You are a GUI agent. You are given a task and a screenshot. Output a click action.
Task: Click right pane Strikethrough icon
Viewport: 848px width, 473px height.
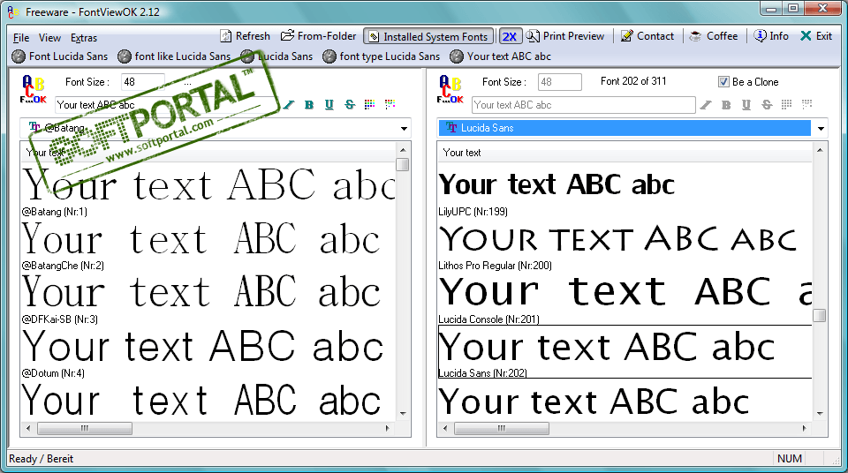pos(767,105)
